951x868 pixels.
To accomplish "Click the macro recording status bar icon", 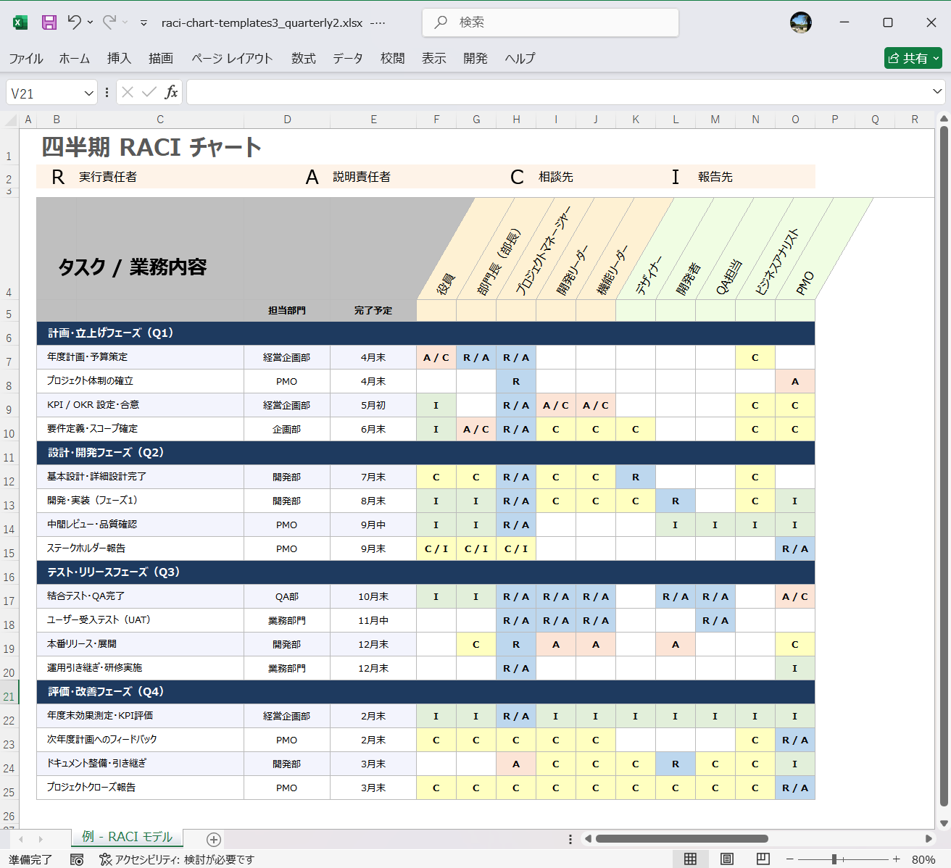I will 77,859.
